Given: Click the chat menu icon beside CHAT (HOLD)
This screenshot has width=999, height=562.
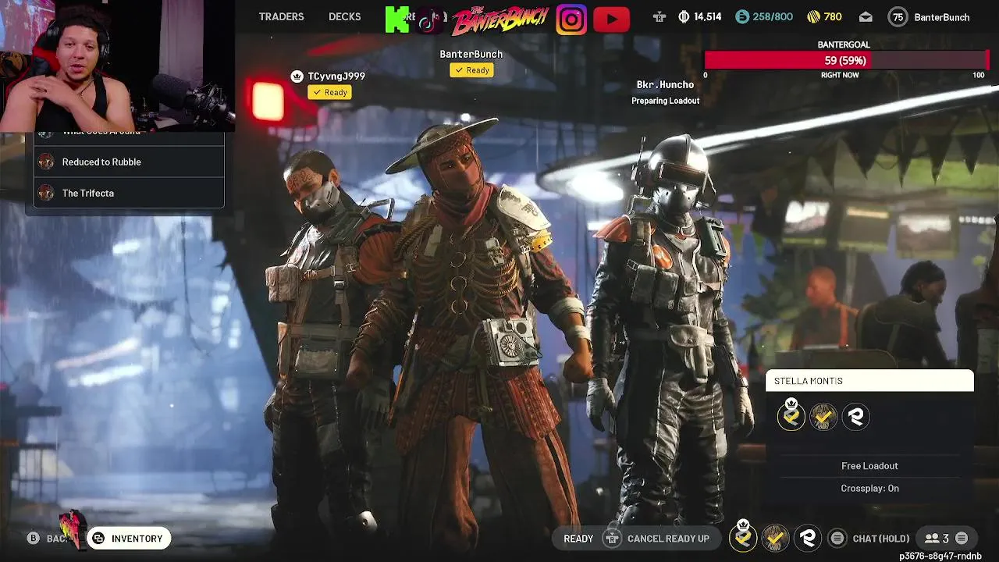Looking at the screenshot, I should (837, 539).
